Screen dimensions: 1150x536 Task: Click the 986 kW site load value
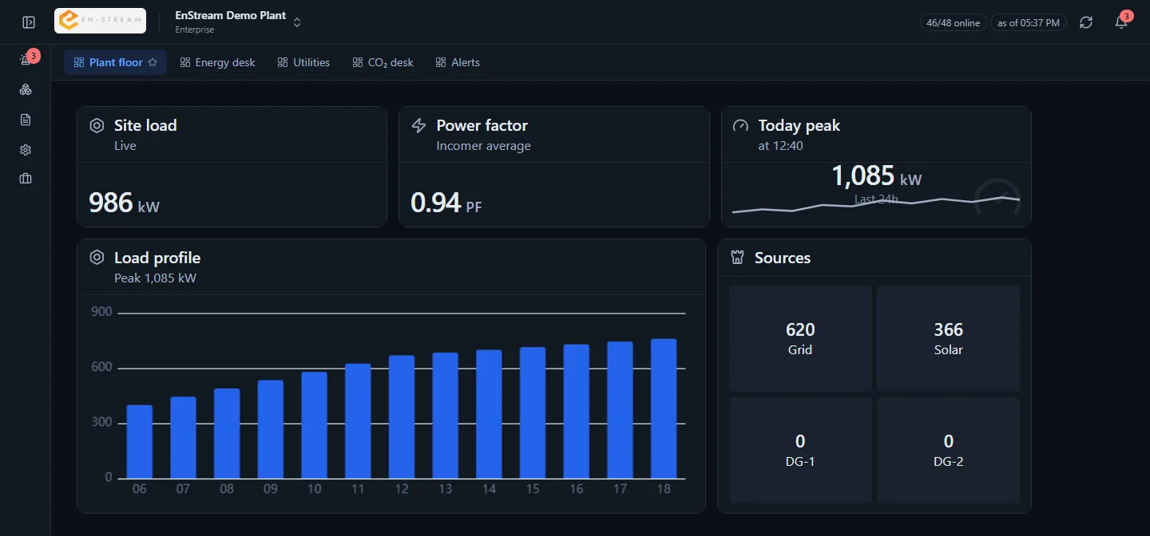[124, 203]
